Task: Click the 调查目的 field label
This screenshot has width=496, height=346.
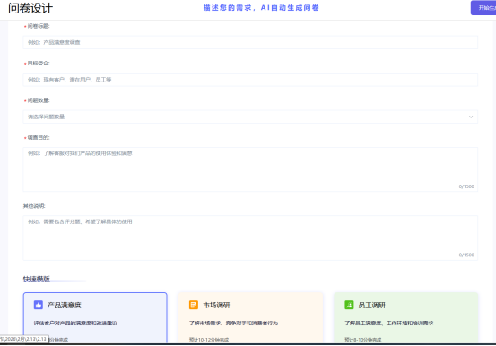Action: [39, 137]
